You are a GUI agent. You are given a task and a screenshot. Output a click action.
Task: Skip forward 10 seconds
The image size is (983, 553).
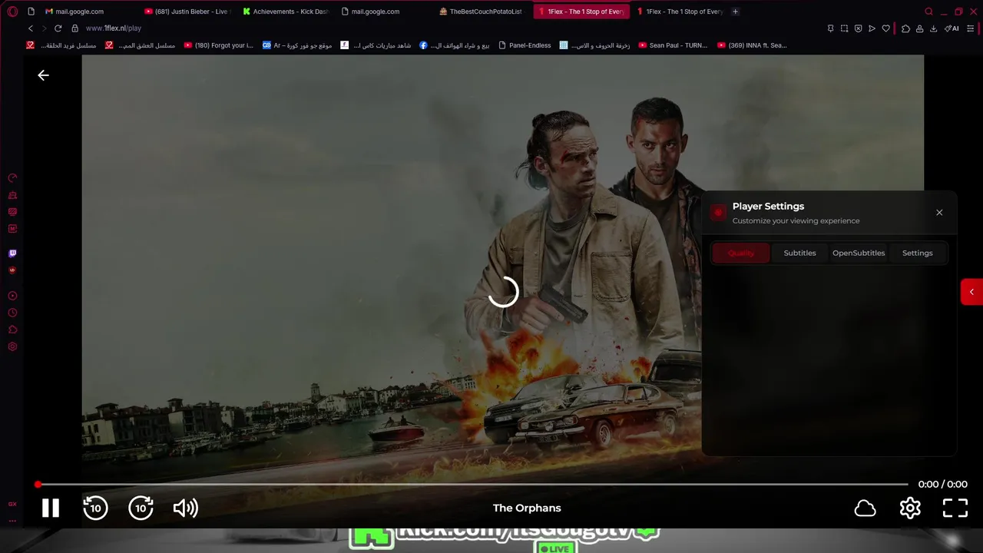pos(141,508)
